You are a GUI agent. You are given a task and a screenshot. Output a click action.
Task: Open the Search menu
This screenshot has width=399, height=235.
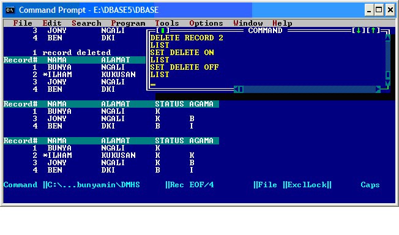86,23
